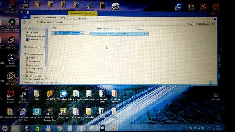Screen dimensions: 235x132
Task: Open recent locations dropdown arrow
Action: coord(33,22)
